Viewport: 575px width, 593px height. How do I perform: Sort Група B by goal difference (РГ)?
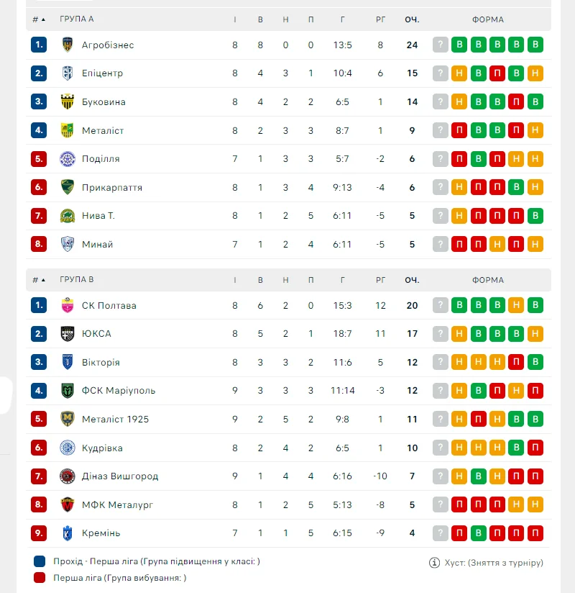click(380, 280)
